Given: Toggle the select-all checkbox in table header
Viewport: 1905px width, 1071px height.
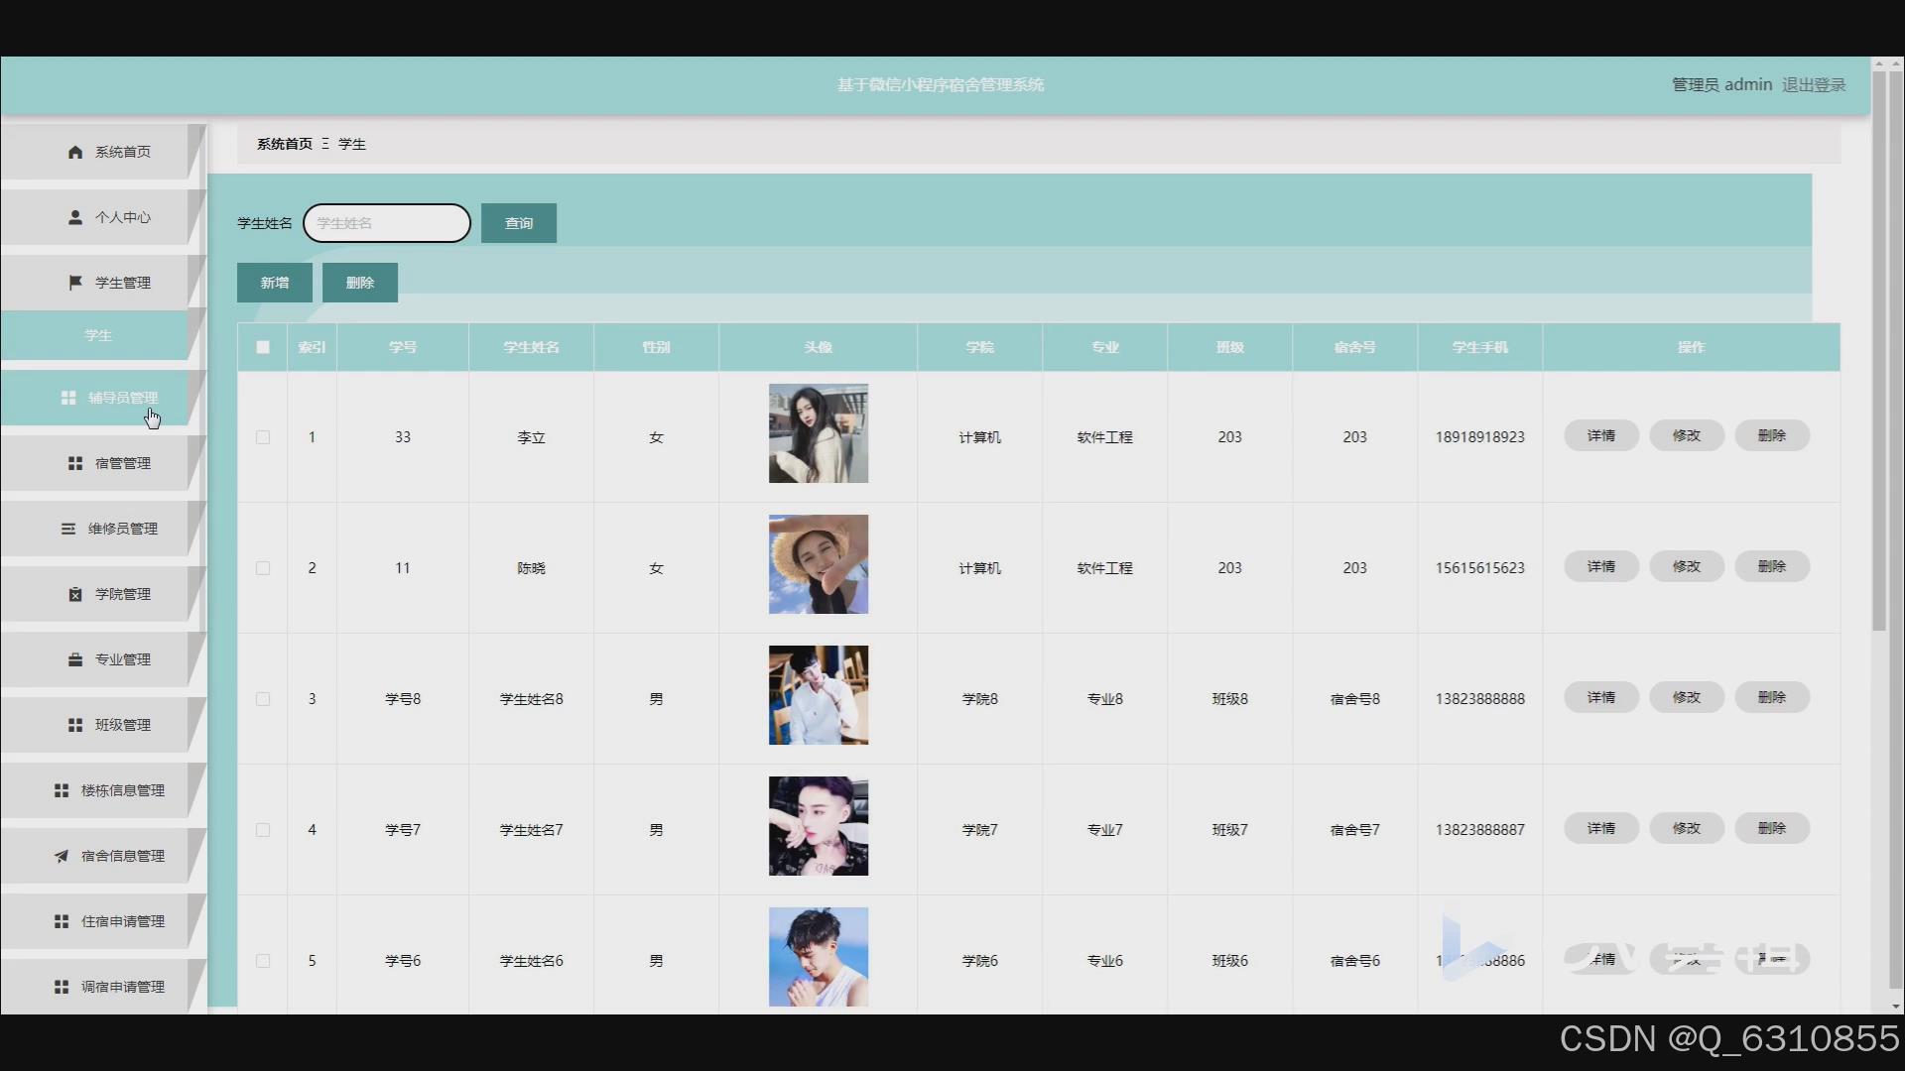Looking at the screenshot, I should pos(263,347).
